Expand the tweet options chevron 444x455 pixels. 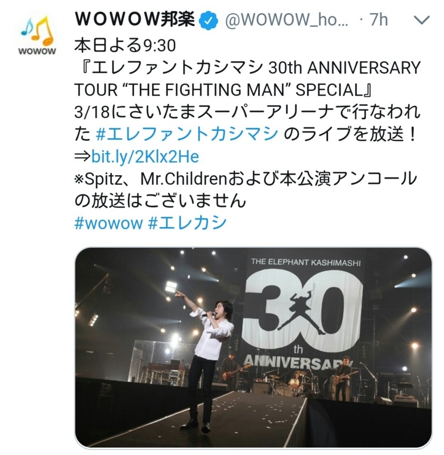(x=421, y=20)
